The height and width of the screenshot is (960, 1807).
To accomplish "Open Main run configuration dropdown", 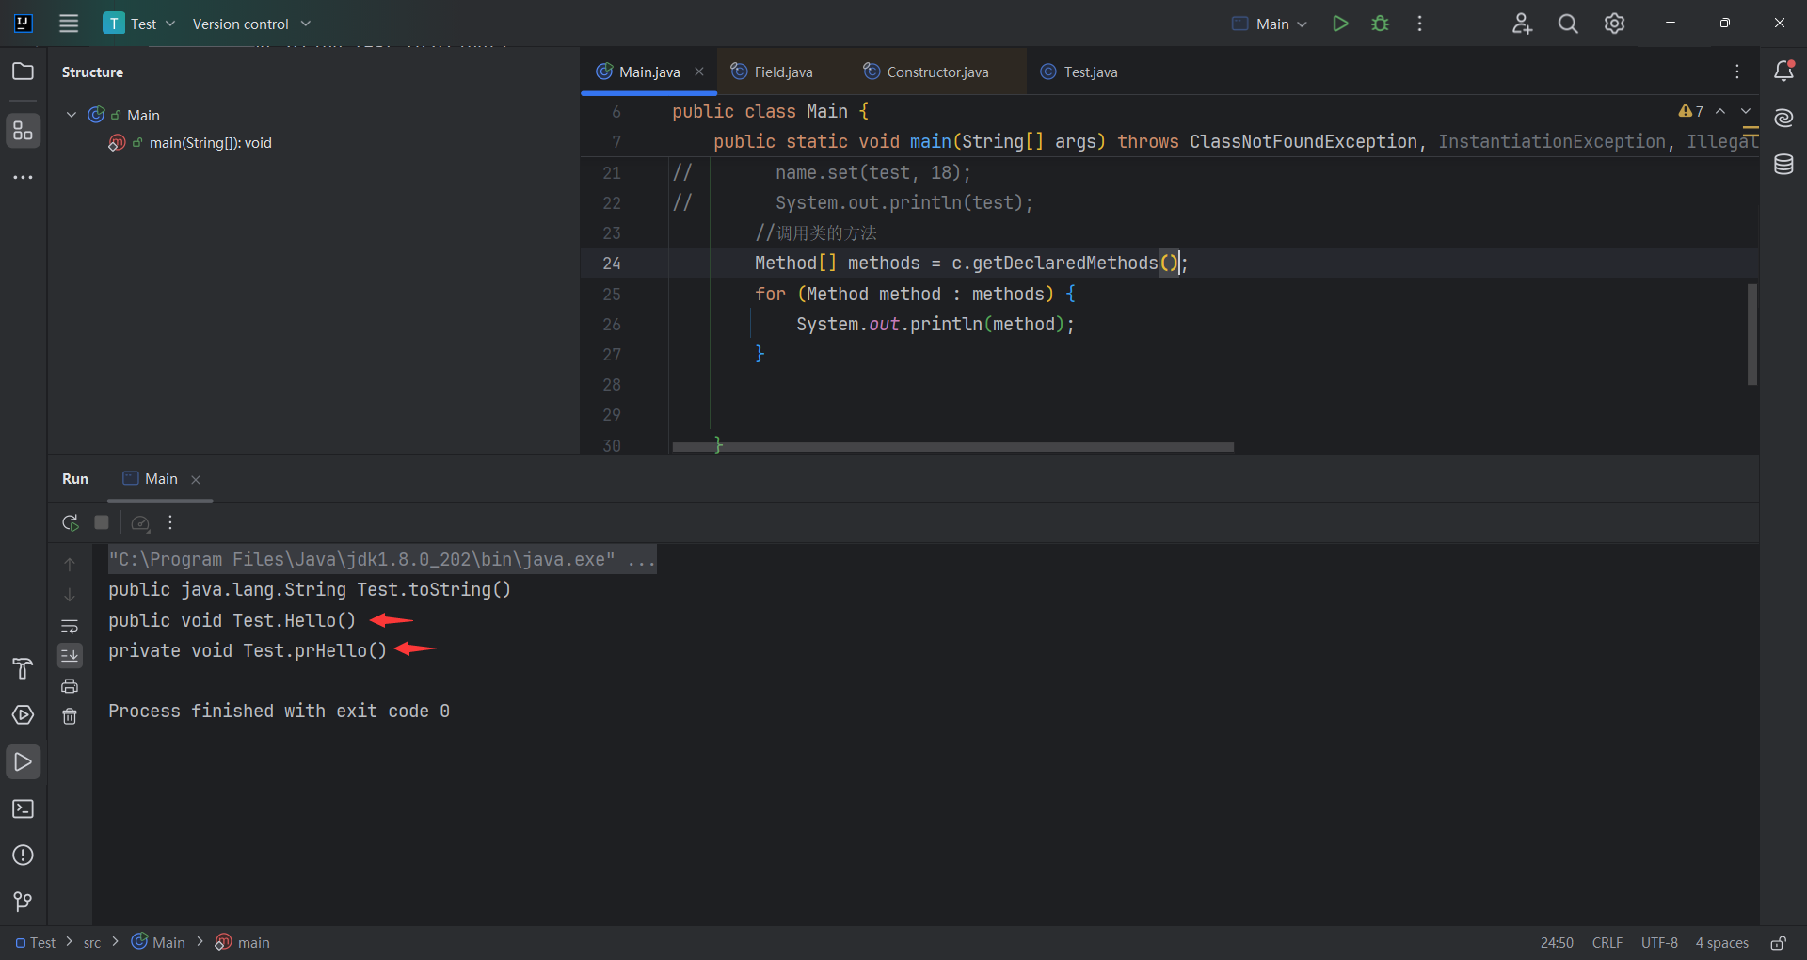I will tap(1271, 24).
